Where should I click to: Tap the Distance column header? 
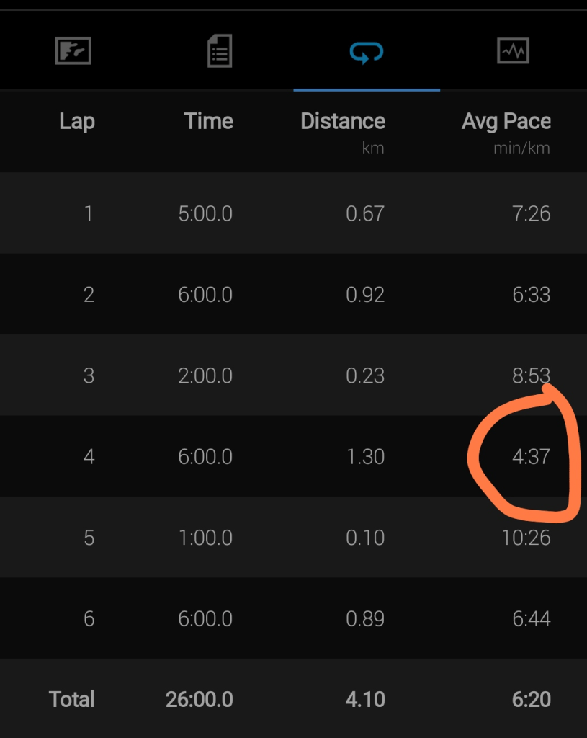343,121
